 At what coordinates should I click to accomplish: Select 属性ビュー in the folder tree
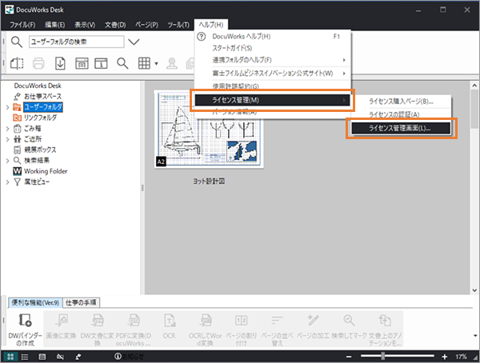pos(37,181)
